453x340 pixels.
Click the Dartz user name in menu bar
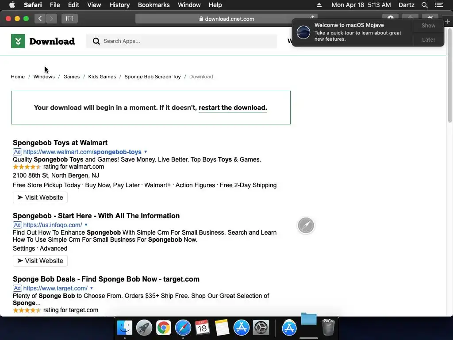point(407,5)
